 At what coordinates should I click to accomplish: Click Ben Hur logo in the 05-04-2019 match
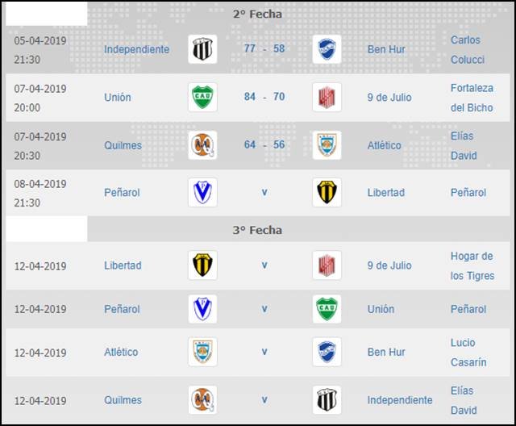click(327, 49)
